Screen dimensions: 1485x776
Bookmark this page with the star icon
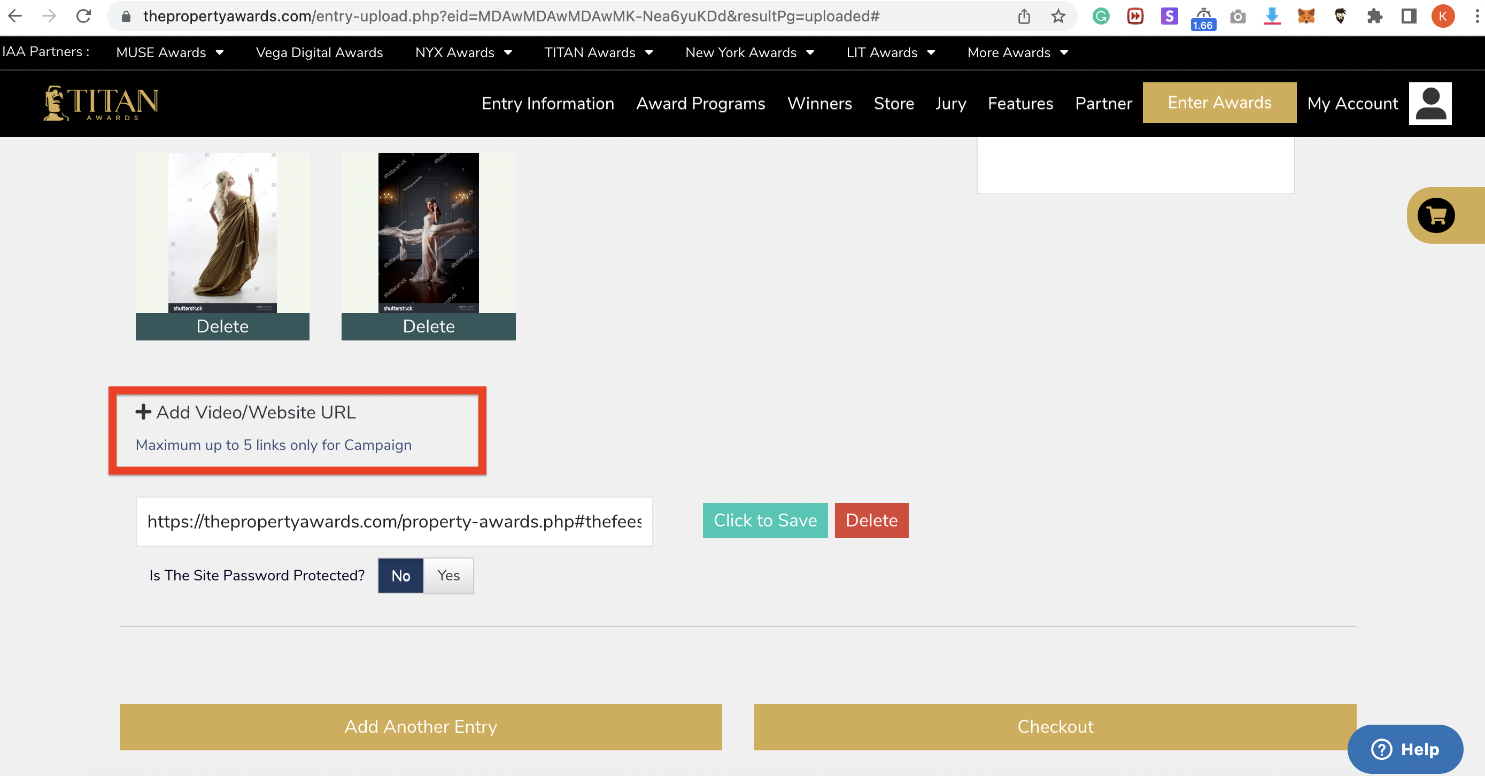[1058, 16]
